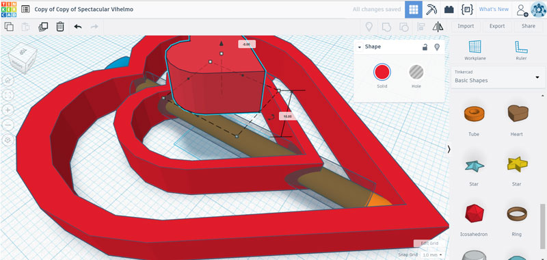Switch orthographic/perspective view icon
Screen dimensions: 547x260
point(8,140)
